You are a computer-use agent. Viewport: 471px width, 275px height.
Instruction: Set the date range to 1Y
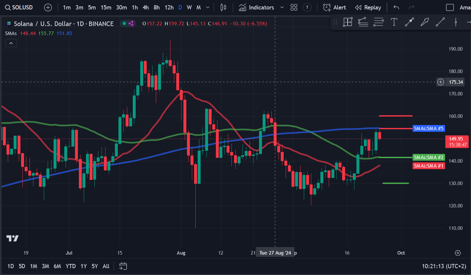84,266
